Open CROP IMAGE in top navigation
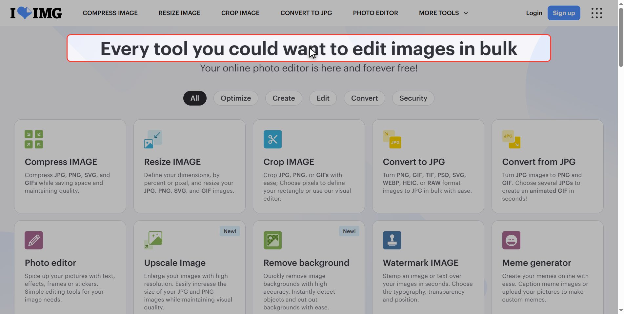Screen dimensions: 624x314 240,13
